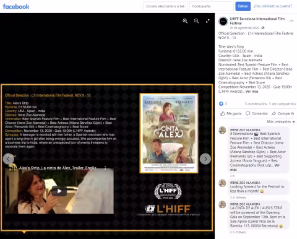Click the Entrar login button
The width and height of the screenshot is (297, 239).
tap(243, 6)
